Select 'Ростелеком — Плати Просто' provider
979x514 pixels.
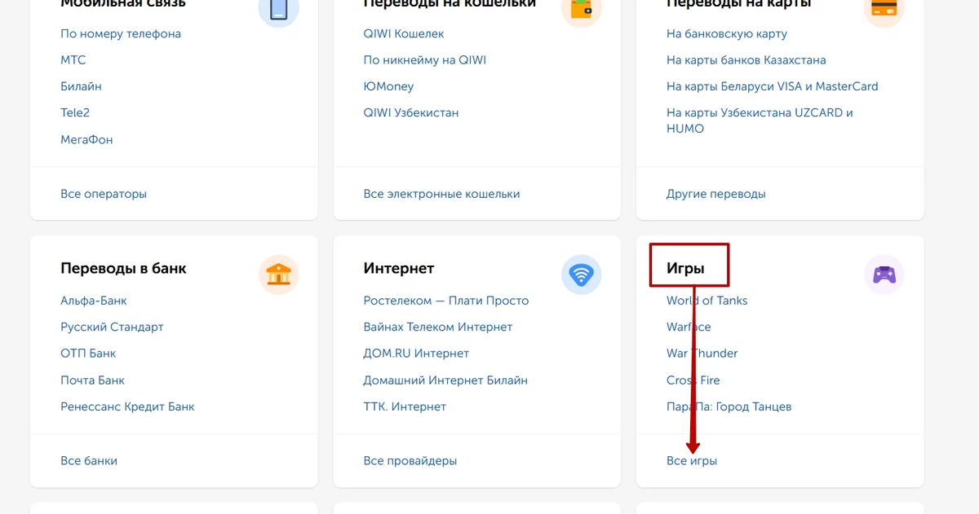tap(445, 301)
